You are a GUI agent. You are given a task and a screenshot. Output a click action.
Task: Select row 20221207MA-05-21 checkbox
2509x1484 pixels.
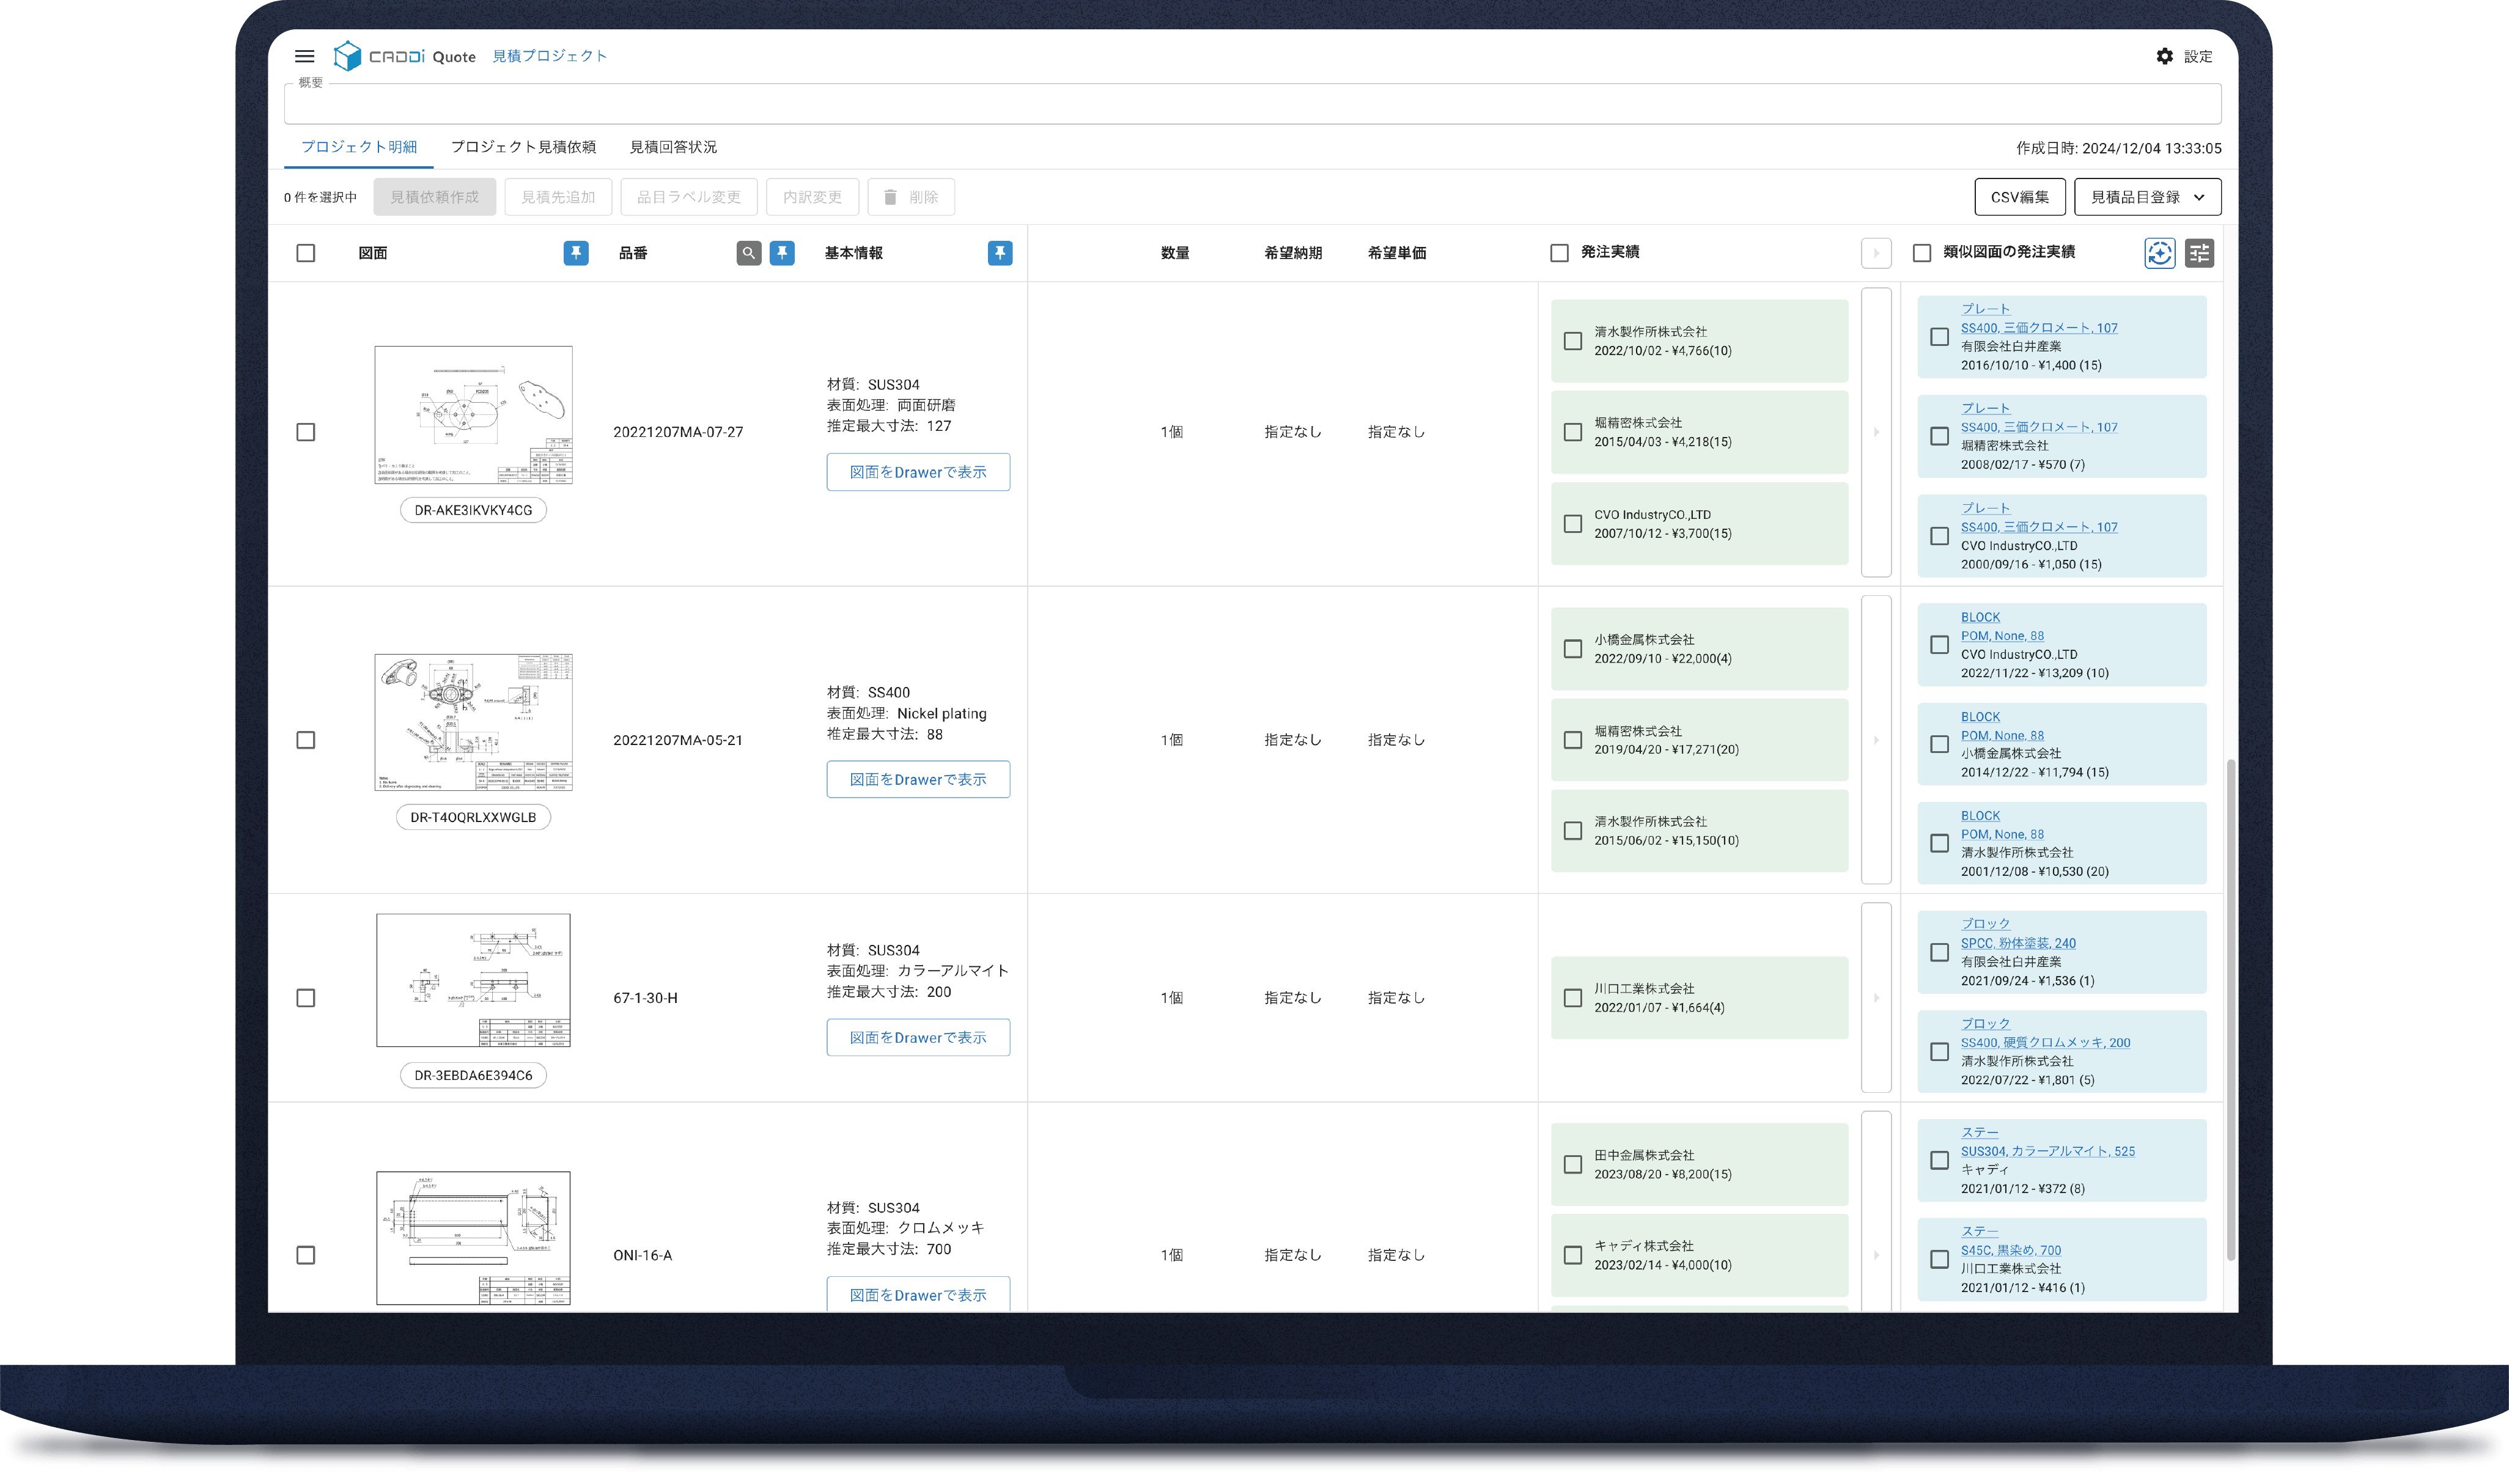pos(306,740)
